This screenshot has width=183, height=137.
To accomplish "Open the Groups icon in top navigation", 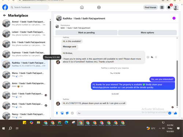I will (x=99, y=7).
